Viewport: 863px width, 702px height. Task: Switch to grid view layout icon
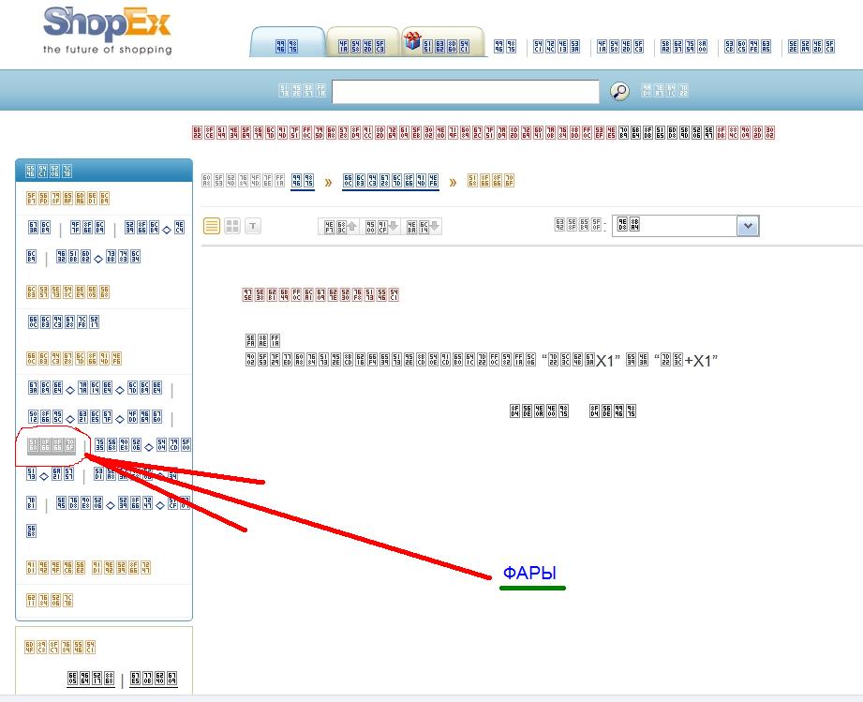coord(232,226)
